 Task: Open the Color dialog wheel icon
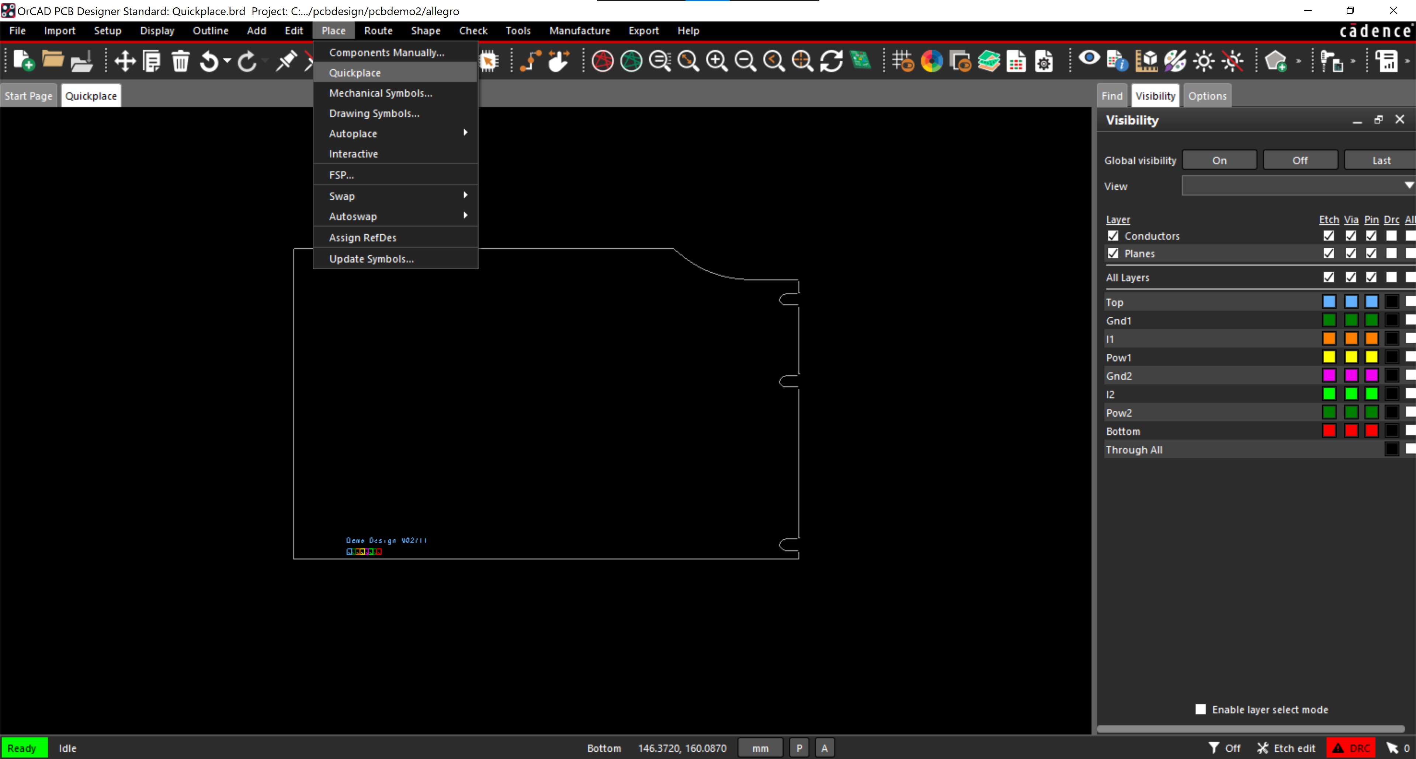point(932,61)
